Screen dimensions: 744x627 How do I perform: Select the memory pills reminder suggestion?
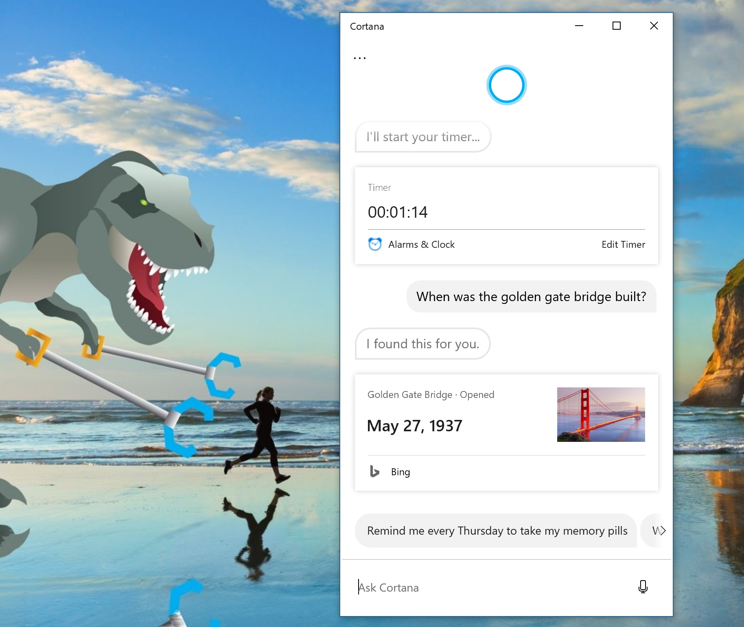tap(496, 531)
